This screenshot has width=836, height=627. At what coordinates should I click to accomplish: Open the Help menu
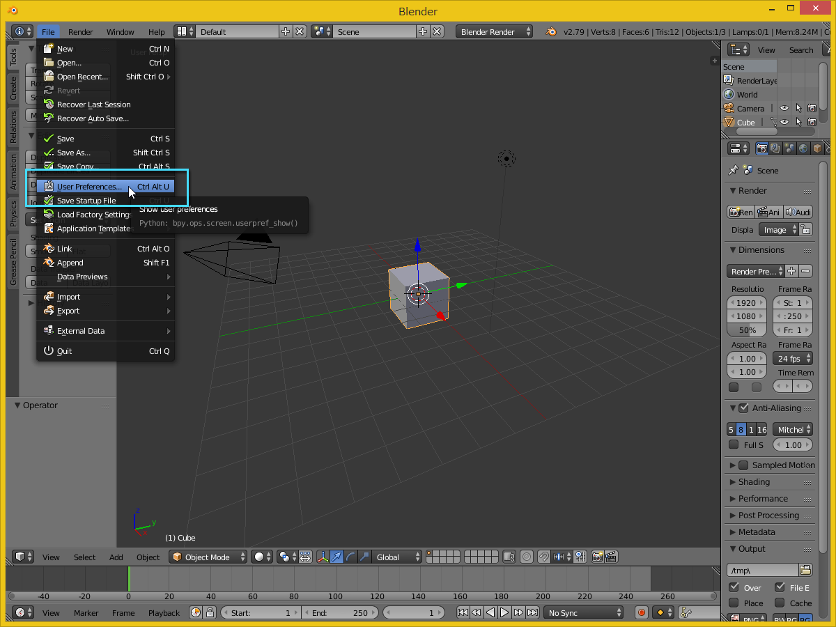pos(157,32)
